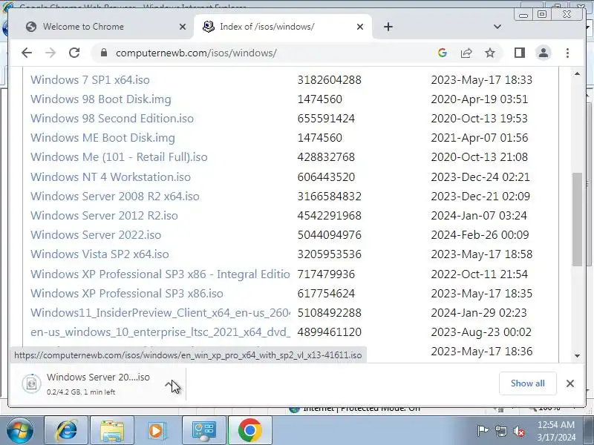Open Action Center flag tray icon

483,431
